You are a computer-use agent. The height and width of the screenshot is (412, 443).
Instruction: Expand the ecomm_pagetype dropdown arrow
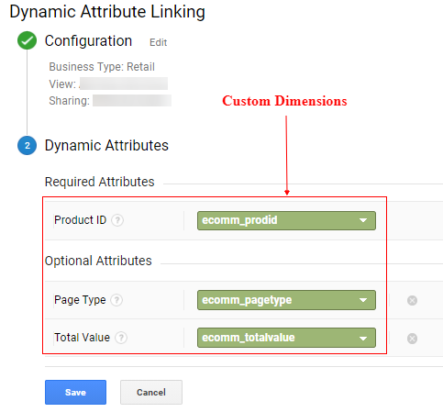coord(363,300)
